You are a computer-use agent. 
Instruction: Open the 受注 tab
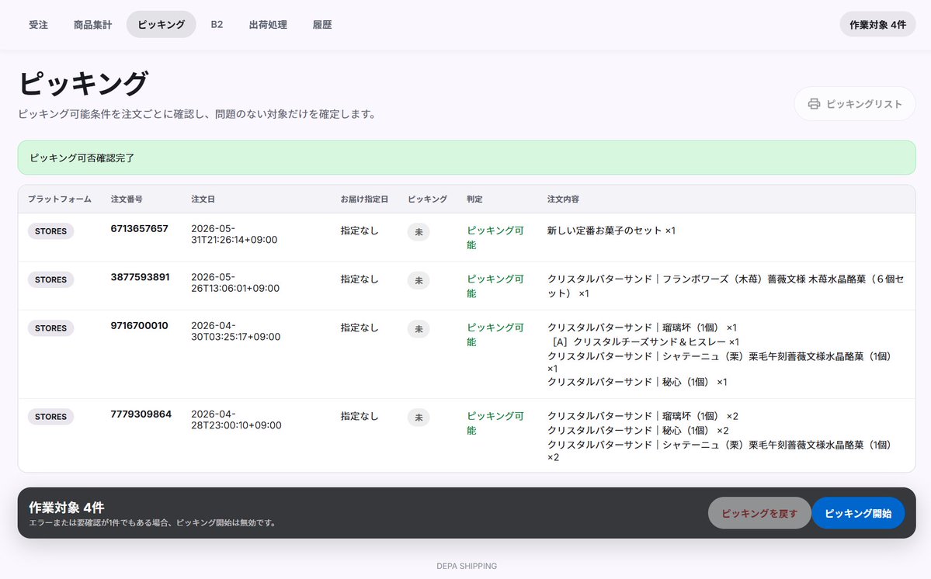[39, 24]
